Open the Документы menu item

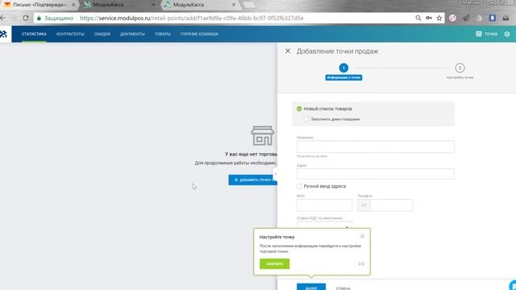tap(132, 34)
